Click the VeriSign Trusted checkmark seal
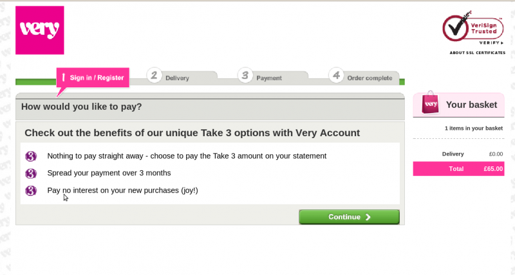The width and height of the screenshot is (515, 275). 473,27
